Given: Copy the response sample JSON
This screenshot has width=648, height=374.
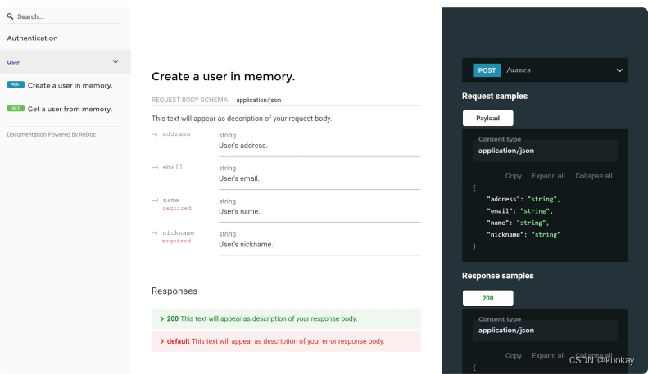Looking at the screenshot, I should pyautogui.click(x=514, y=356).
